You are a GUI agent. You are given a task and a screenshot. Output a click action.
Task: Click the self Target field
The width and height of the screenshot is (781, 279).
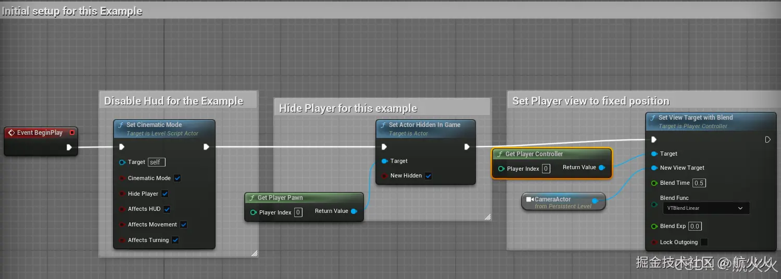pos(157,162)
